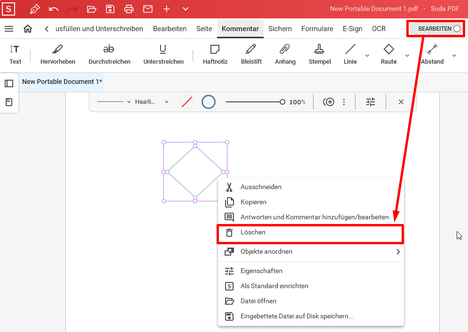This screenshot has height=332, width=468.
Task: Select the Hervorheben highlight tool
Action: [57, 55]
